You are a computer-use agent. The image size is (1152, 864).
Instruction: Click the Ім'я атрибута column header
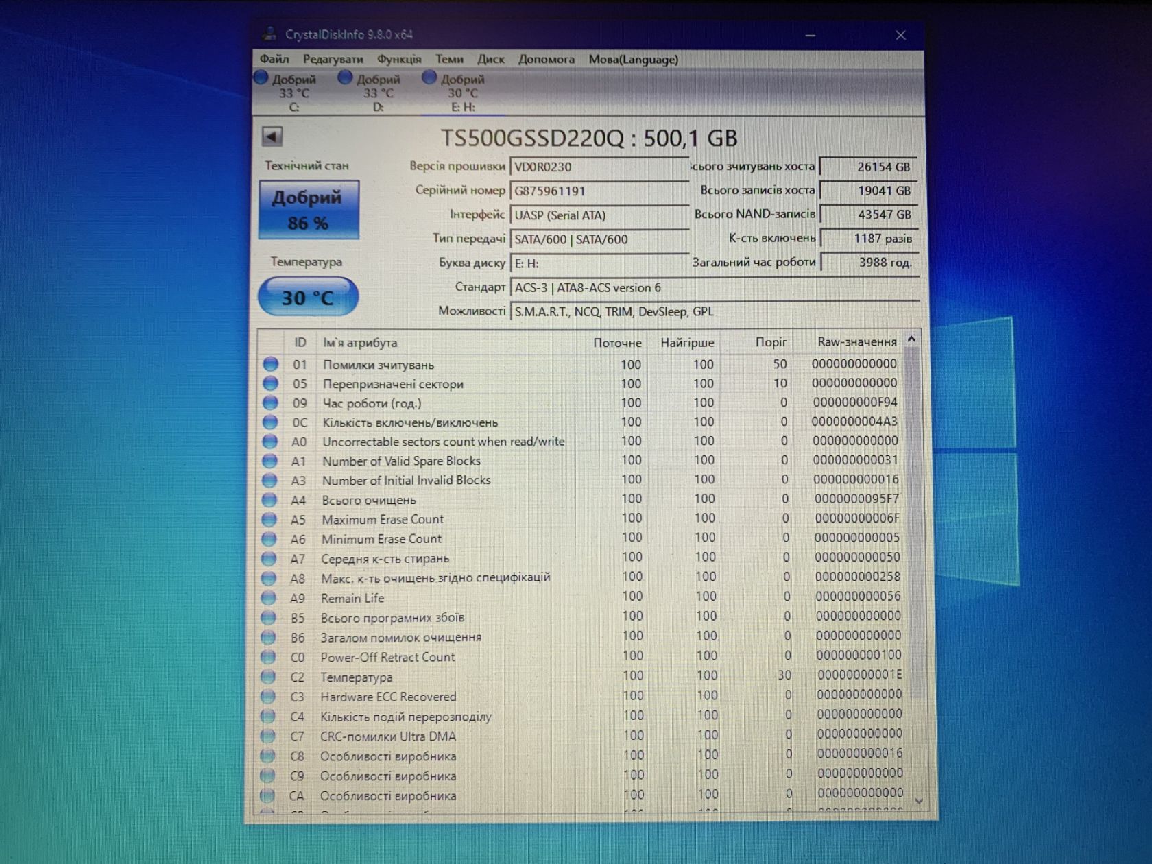(x=446, y=342)
